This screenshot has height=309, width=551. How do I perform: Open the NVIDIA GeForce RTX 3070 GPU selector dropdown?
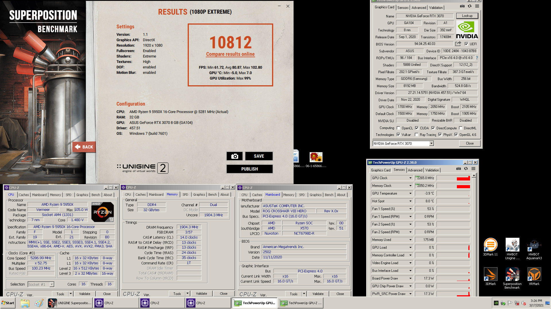click(431, 144)
